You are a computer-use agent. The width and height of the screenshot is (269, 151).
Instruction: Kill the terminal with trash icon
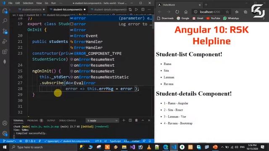(x=136, y=120)
